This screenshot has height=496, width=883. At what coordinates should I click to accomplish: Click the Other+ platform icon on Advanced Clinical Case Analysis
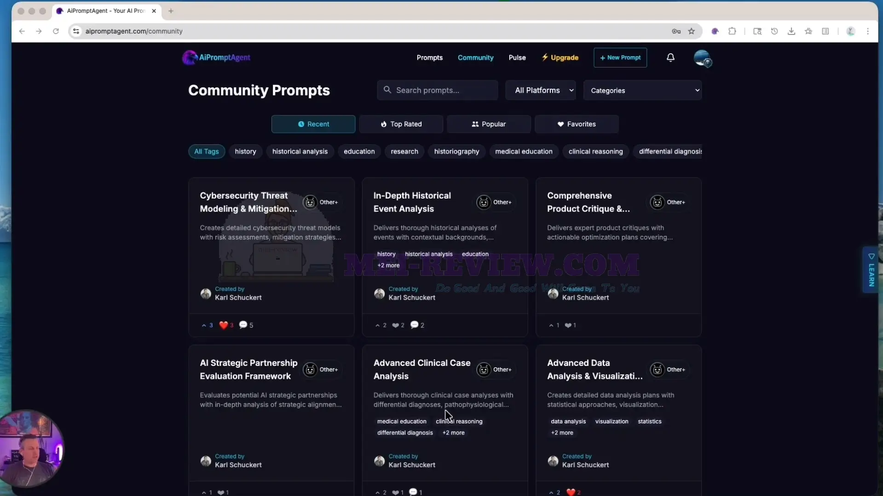tap(484, 370)
